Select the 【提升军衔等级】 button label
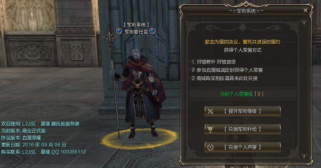Viewport: 321px width, 168px height. (243, 112)
